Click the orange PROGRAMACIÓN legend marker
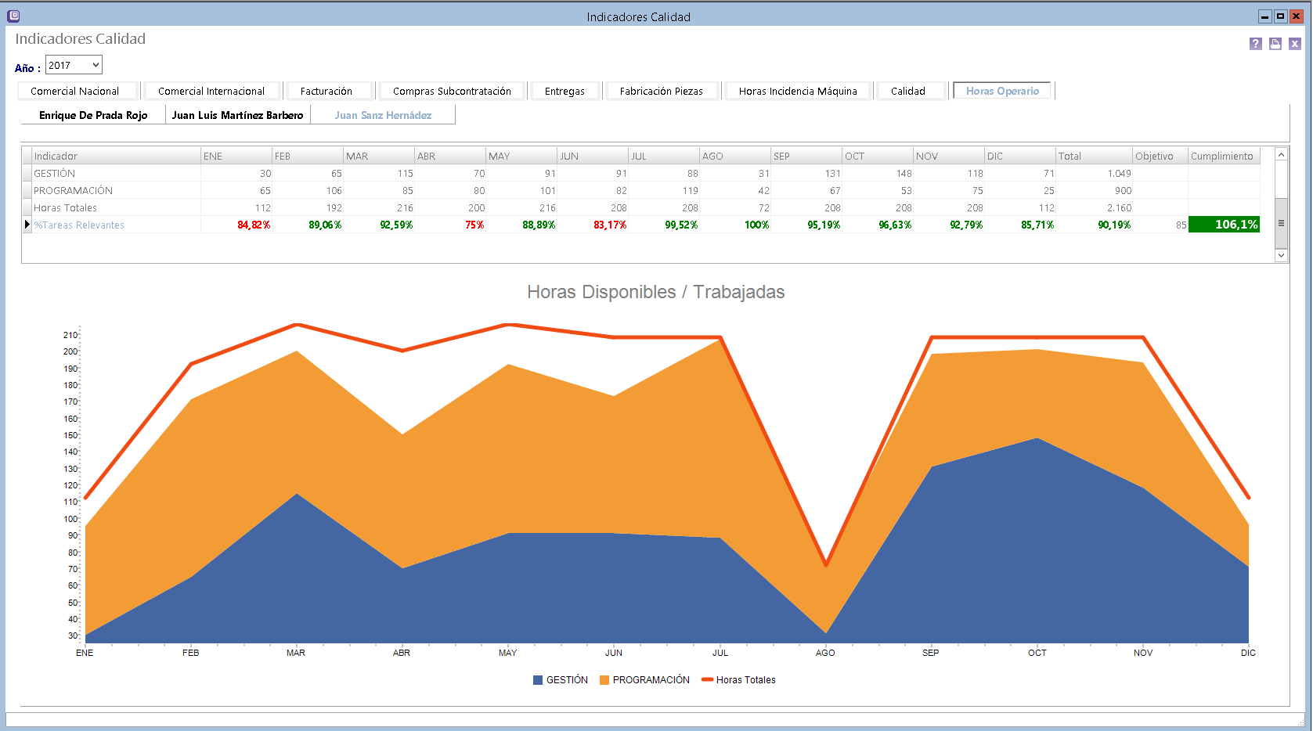This screenshot has width=1313, height=731. point(604,680)
